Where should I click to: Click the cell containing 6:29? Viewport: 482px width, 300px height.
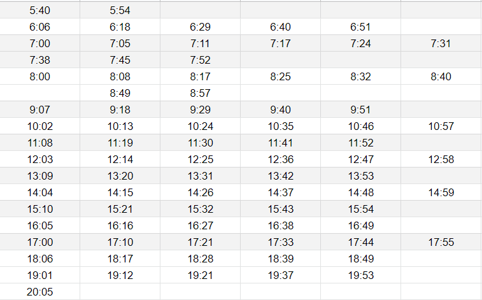tap(200, 27)
